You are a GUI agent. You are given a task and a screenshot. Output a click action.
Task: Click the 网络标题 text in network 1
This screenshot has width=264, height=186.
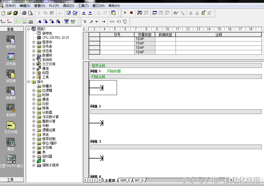114,71
